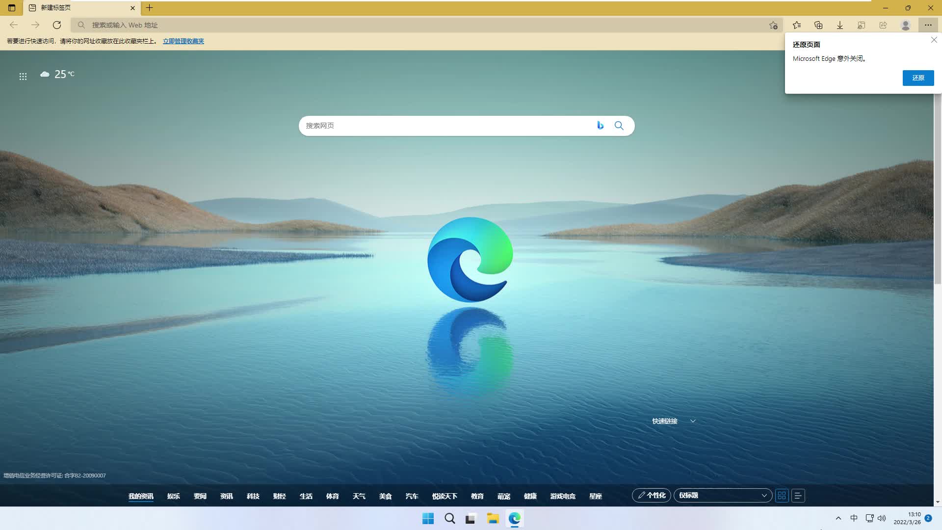Screen dimensions: 942x530
Task: Select the 萌宠 feed tab
Action: coord(504,496)
